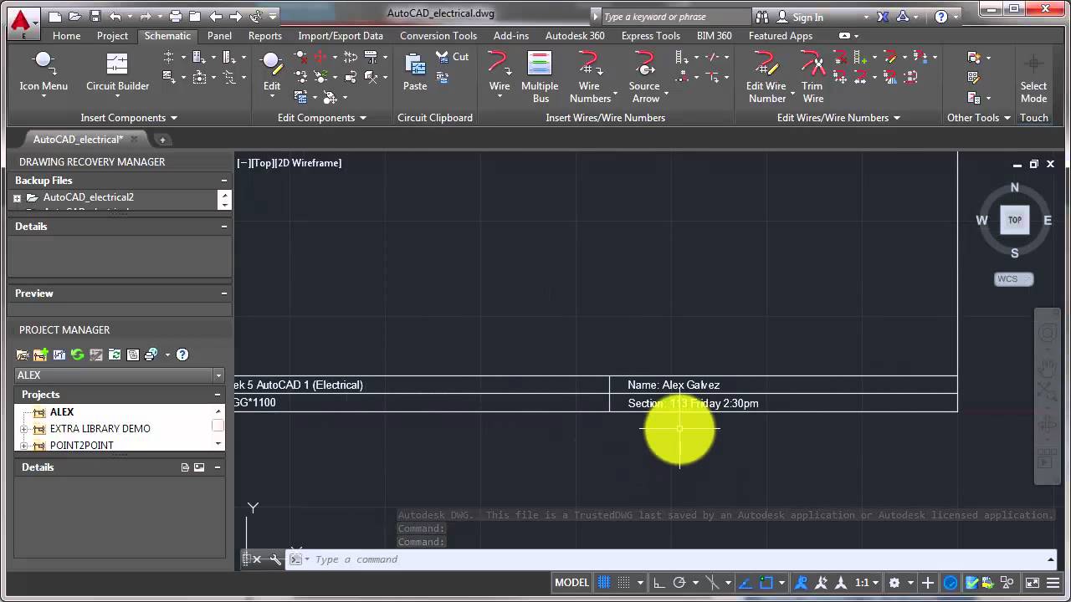The width and height of the screenshot is (1071, 602).
Task: Click the TOP face of ViewCube
Action: tap(1015, 220)
